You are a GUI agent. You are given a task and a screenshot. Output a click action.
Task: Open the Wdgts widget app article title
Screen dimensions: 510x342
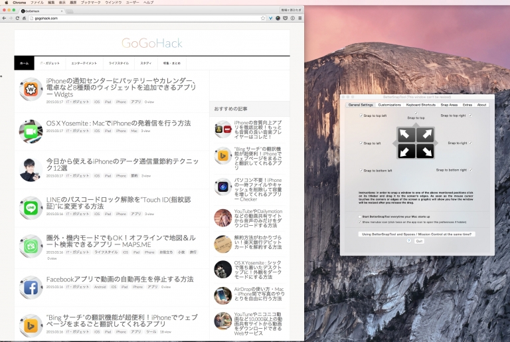click(122, 88)
